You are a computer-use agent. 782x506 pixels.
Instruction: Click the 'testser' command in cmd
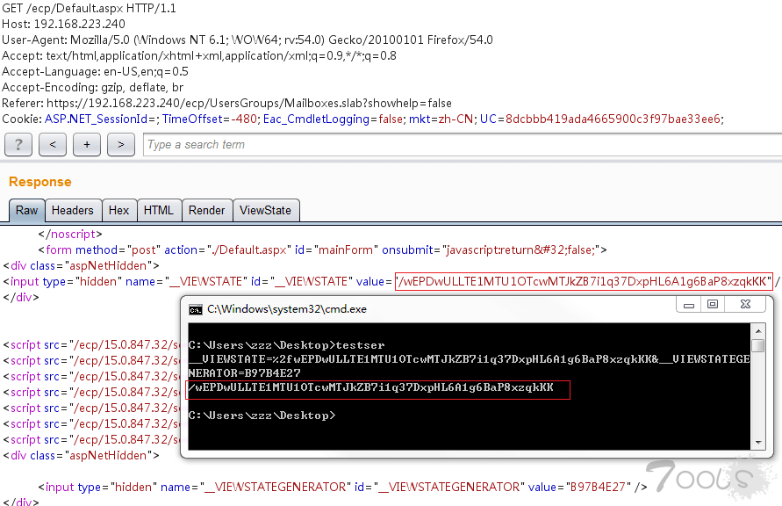pyautogui.click(x=360, y=345)
